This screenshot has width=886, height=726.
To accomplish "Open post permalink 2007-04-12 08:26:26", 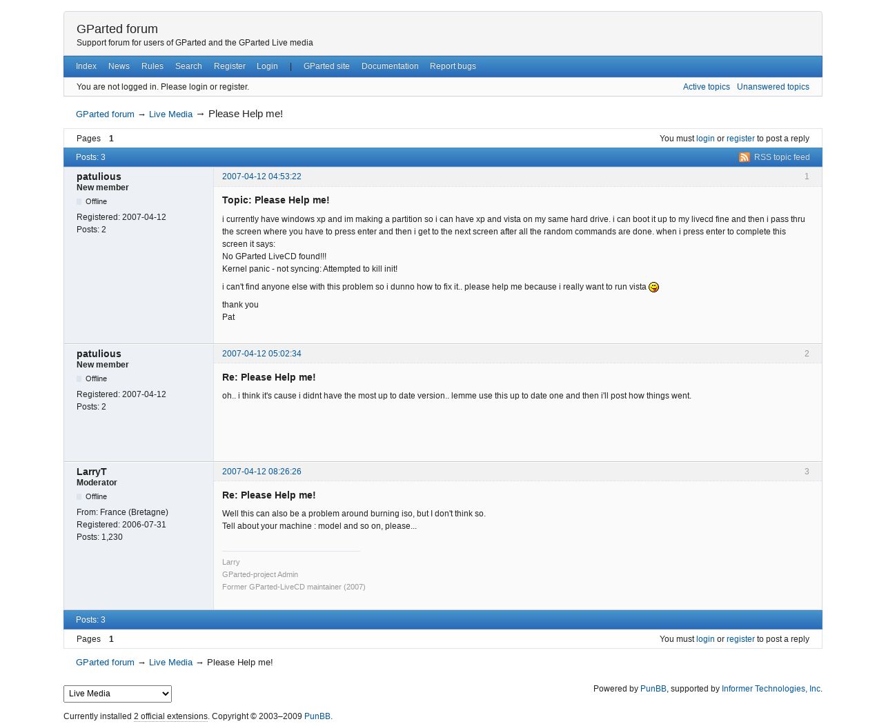I will pos(262,472).
